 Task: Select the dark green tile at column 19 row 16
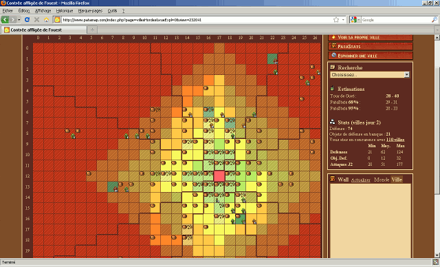point(241,219)
